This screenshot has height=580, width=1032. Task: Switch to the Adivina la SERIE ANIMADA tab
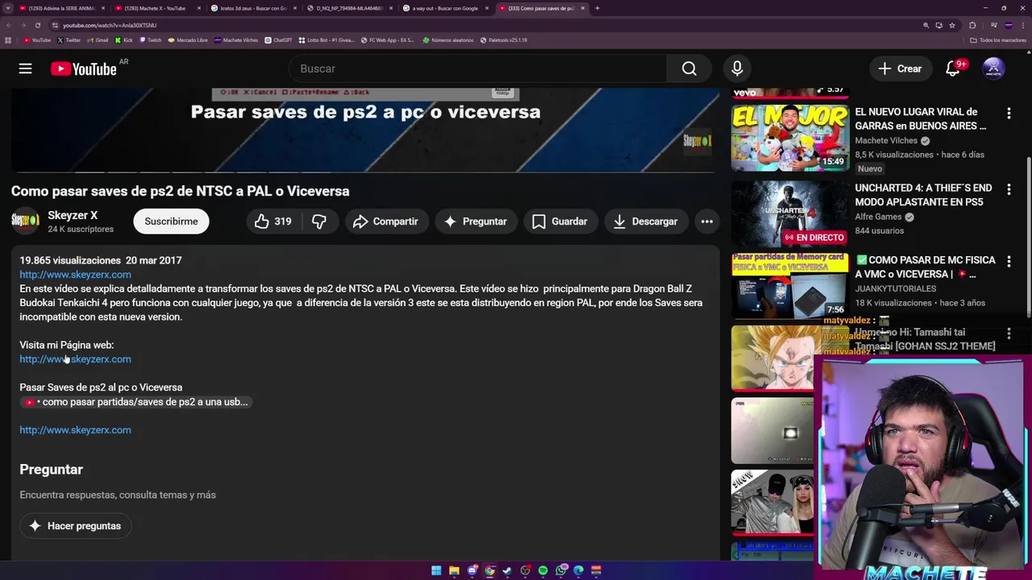(x=62, y=8)
